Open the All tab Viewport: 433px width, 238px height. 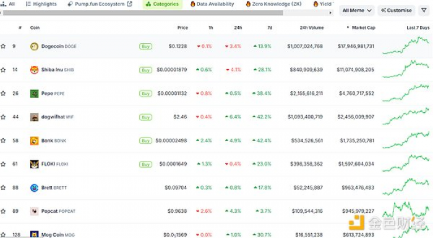[x=7, y=4]
